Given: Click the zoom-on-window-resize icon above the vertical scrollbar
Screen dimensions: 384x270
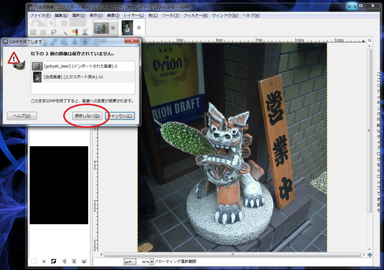Looking at the screenshot, I should click(369, 40).
